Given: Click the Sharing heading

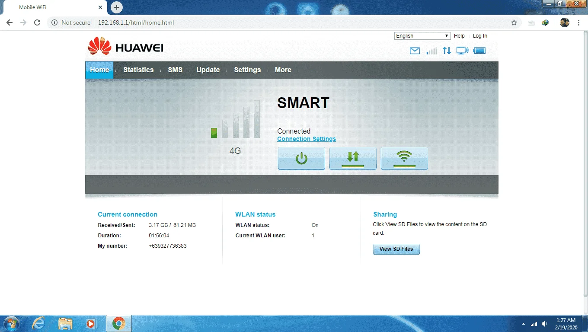Looking at the screenshot, I should click(x=385, y=214).
